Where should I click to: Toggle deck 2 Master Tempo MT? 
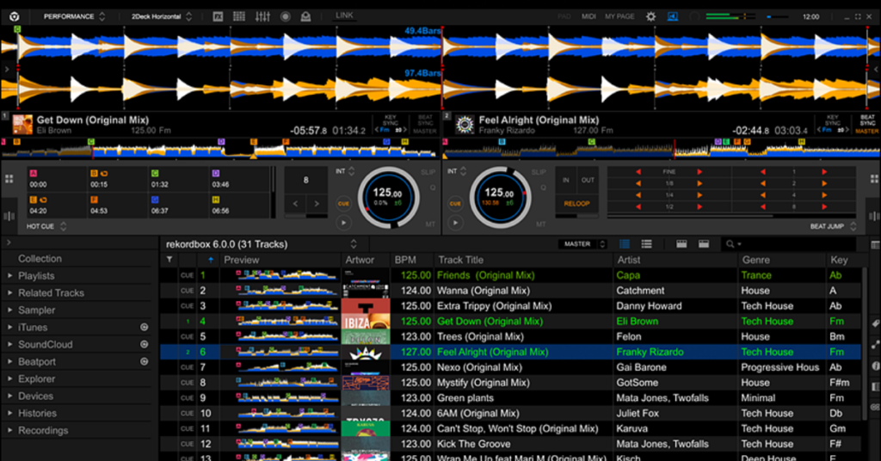pyautogui.click(x=540, y=224)
